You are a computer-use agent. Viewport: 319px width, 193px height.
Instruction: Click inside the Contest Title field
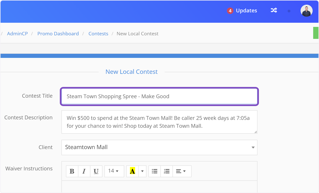coord(159,96)
